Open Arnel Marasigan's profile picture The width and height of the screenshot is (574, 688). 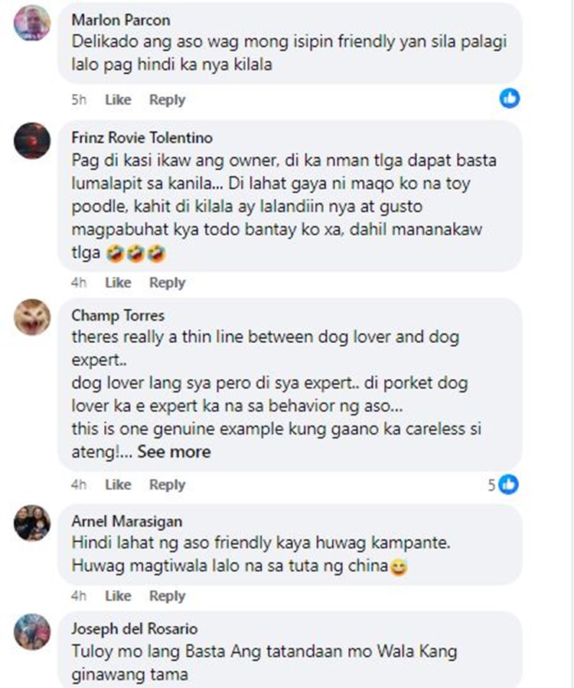32,523
